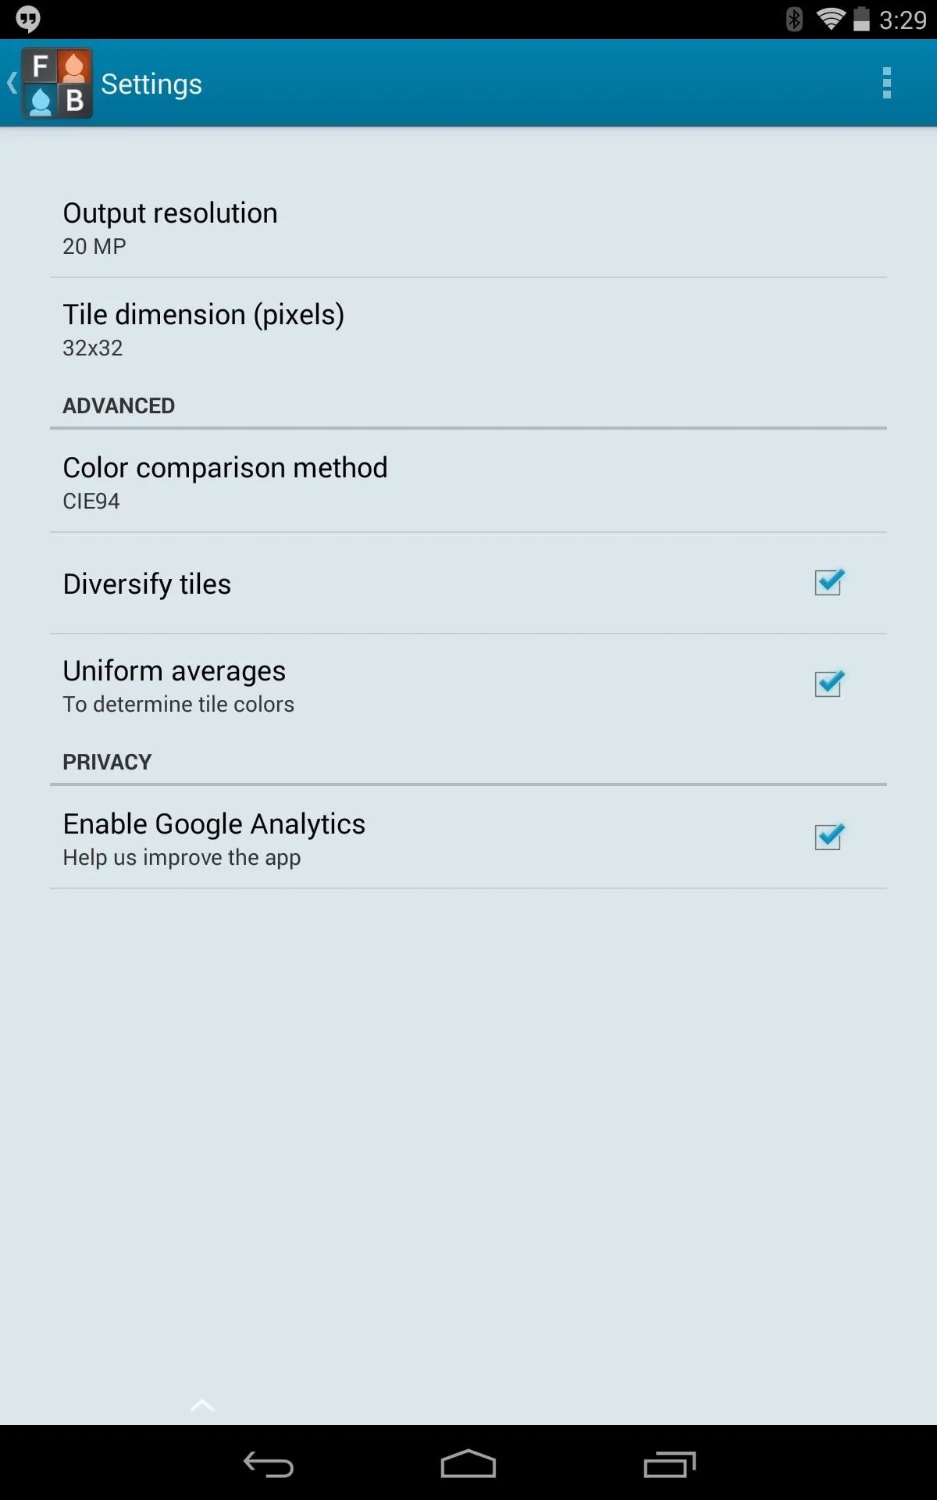The width and height of the screenshot is (937, 1500).
Task: Go to Android home screen button
Action: click(x=468, y=1463)
